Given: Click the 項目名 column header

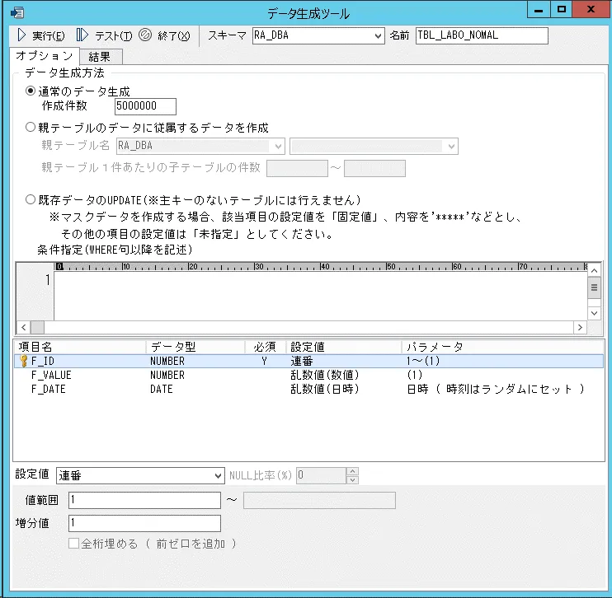Looking at the screenshot, I should point(80,347).
